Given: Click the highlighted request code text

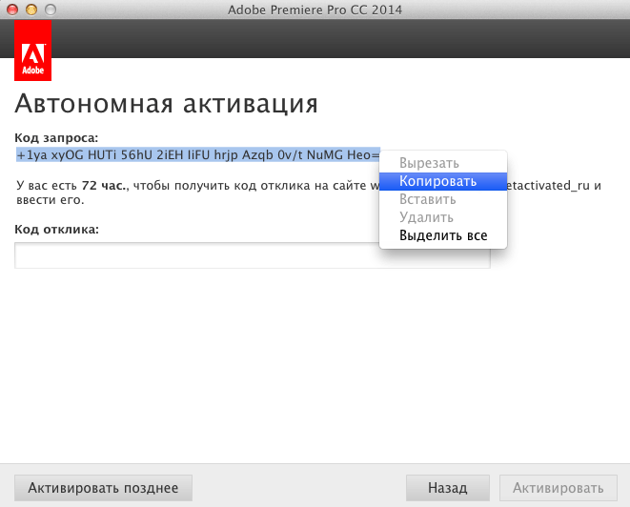Looking at the screenshot, I should (198, 154).
